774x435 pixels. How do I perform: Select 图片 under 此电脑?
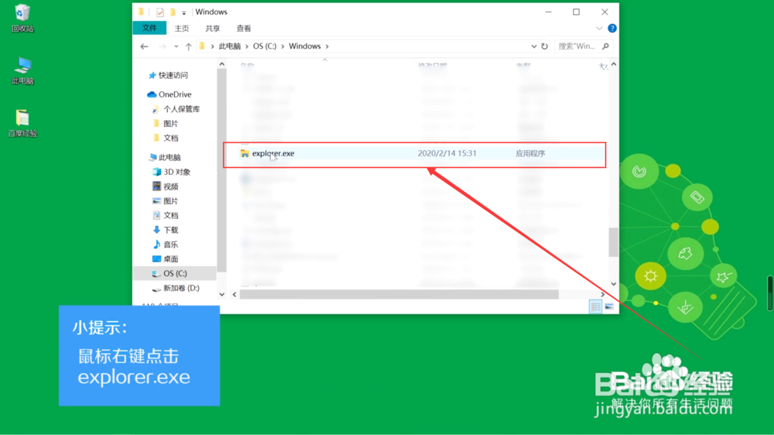point(166,201)
